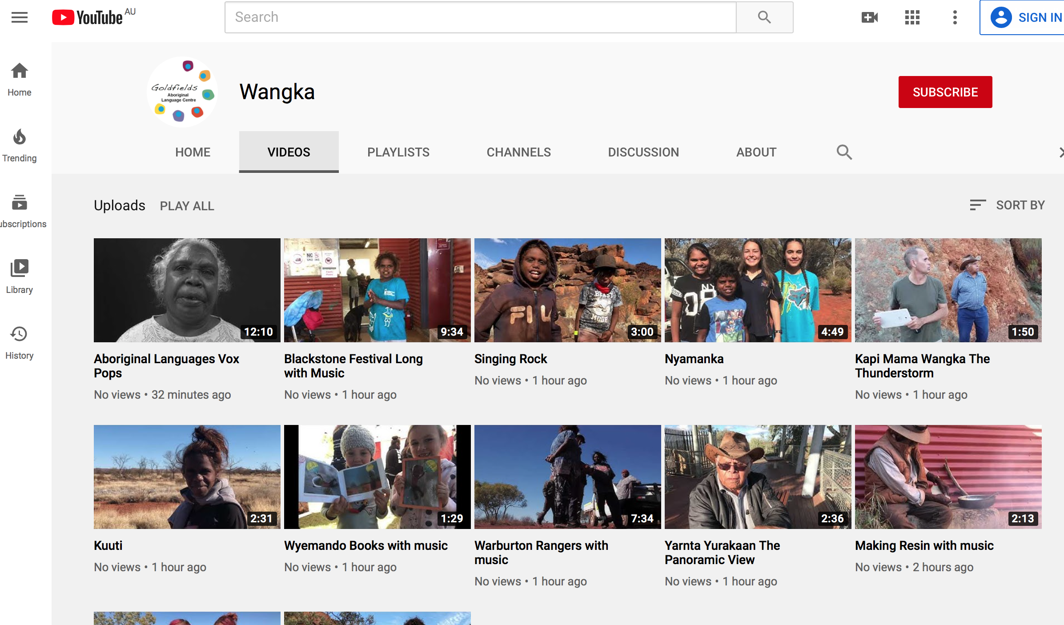
Task: Open the Kapi Mama Wangka thumbnail
Action: [948, 290]
